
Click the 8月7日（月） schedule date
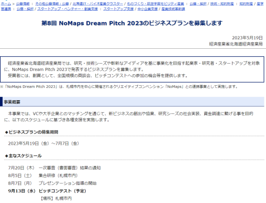click(x=20, y=183)
